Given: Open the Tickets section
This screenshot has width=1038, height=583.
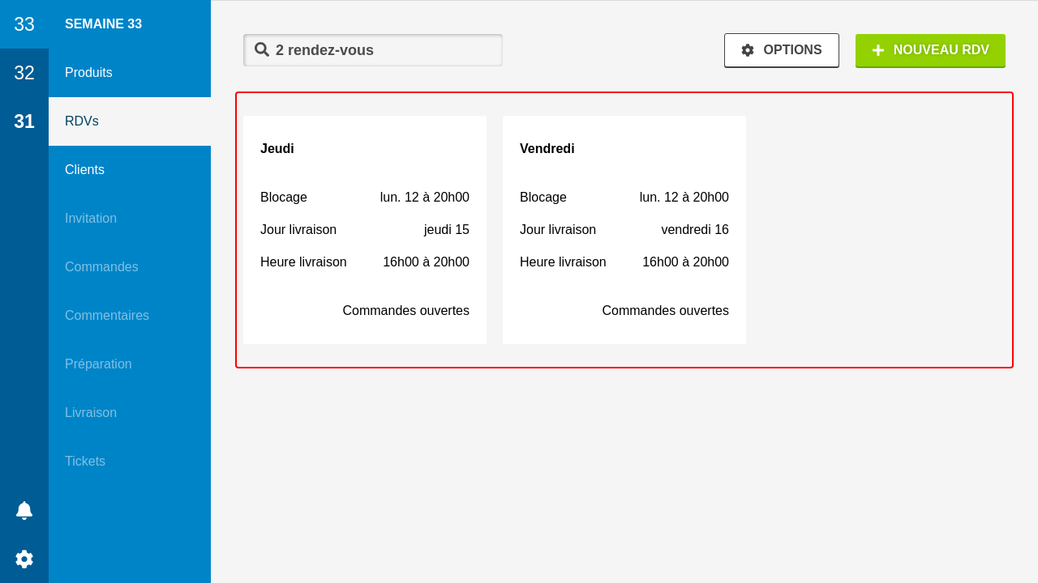Looking at the screenshot, I should click(x=130, y=462).
